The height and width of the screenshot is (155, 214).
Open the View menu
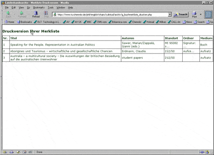pos(21,8)
